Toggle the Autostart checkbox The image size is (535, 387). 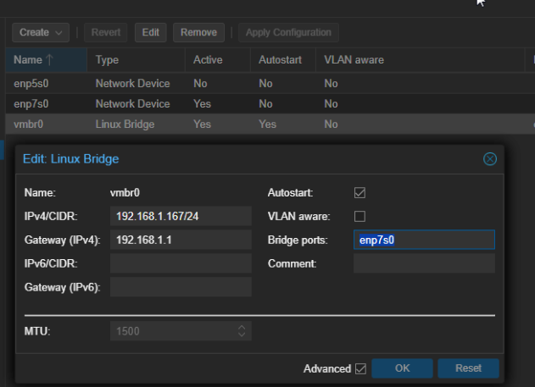click(x=359, y=192)
